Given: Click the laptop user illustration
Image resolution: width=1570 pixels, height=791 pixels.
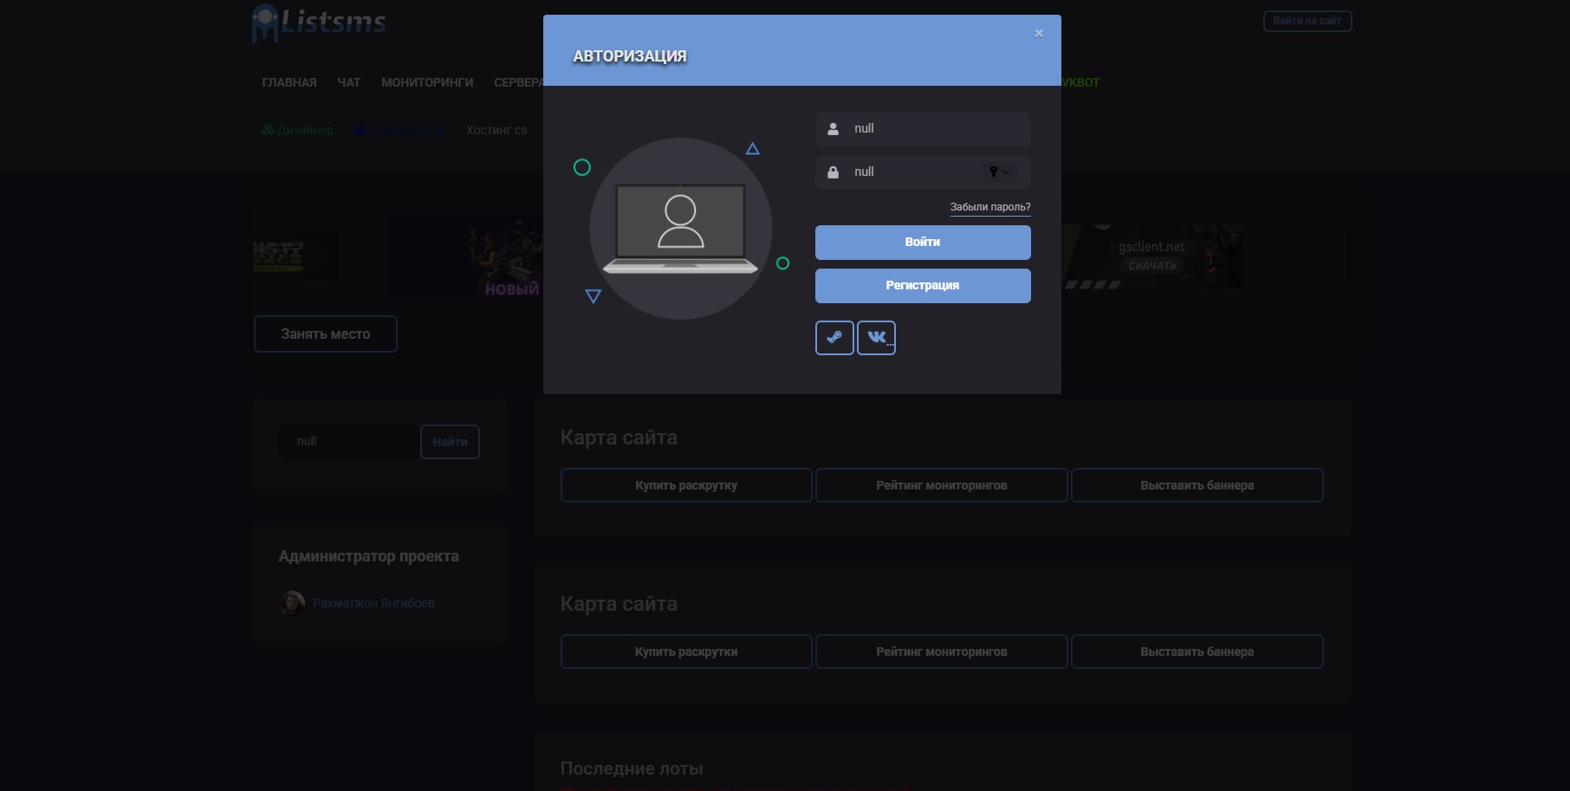Looking at the screenshot, I should 680,229.
